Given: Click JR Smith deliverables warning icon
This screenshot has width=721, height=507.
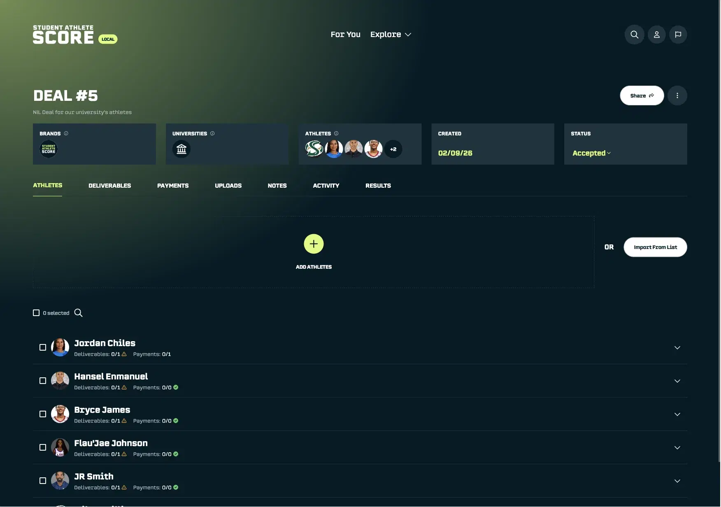Looking at the screenshot, I should 124,487.
